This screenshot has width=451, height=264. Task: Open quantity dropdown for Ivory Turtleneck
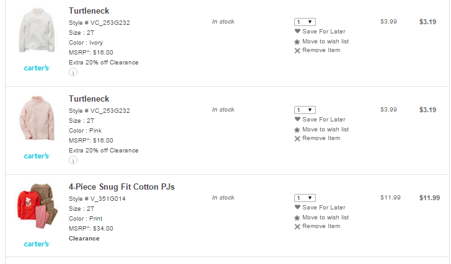[305, 22]
